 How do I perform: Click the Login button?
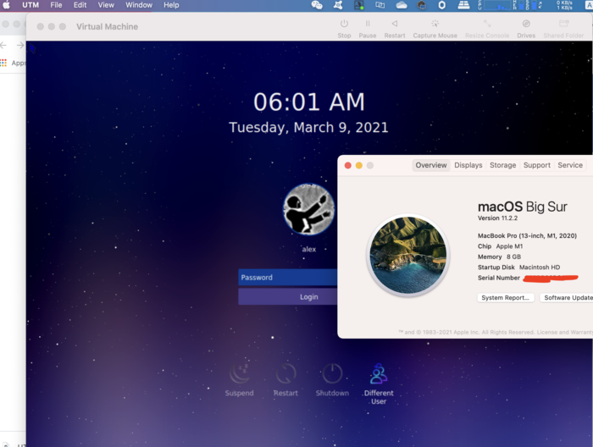(287, 296)
